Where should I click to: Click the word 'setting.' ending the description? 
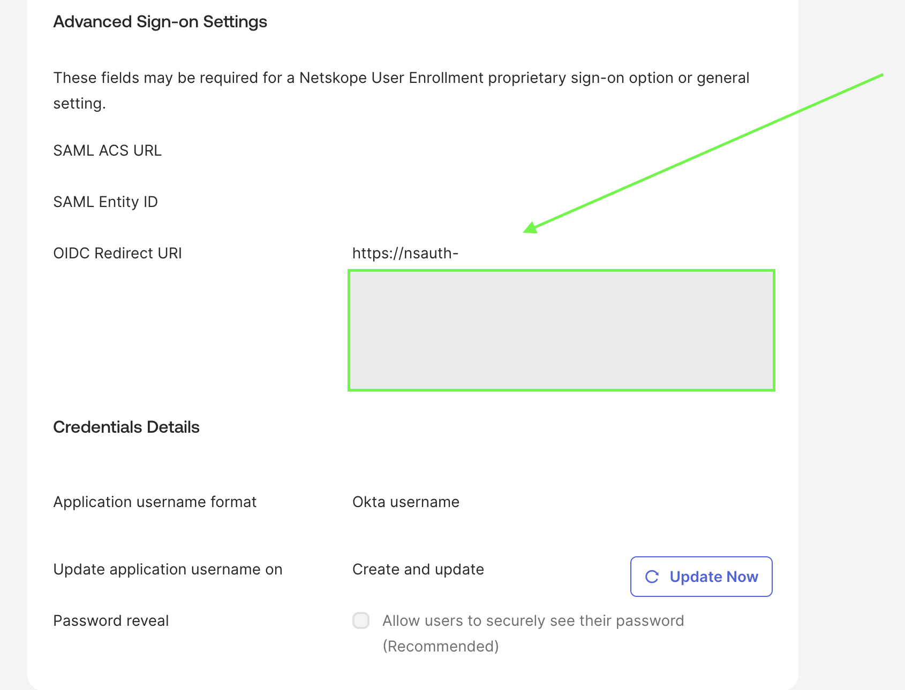pos(79,103)
